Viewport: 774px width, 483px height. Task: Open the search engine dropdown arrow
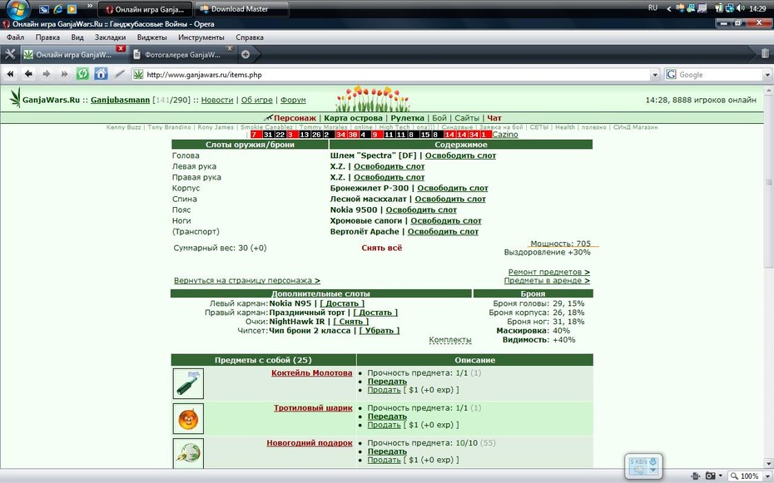pos(767,75)
